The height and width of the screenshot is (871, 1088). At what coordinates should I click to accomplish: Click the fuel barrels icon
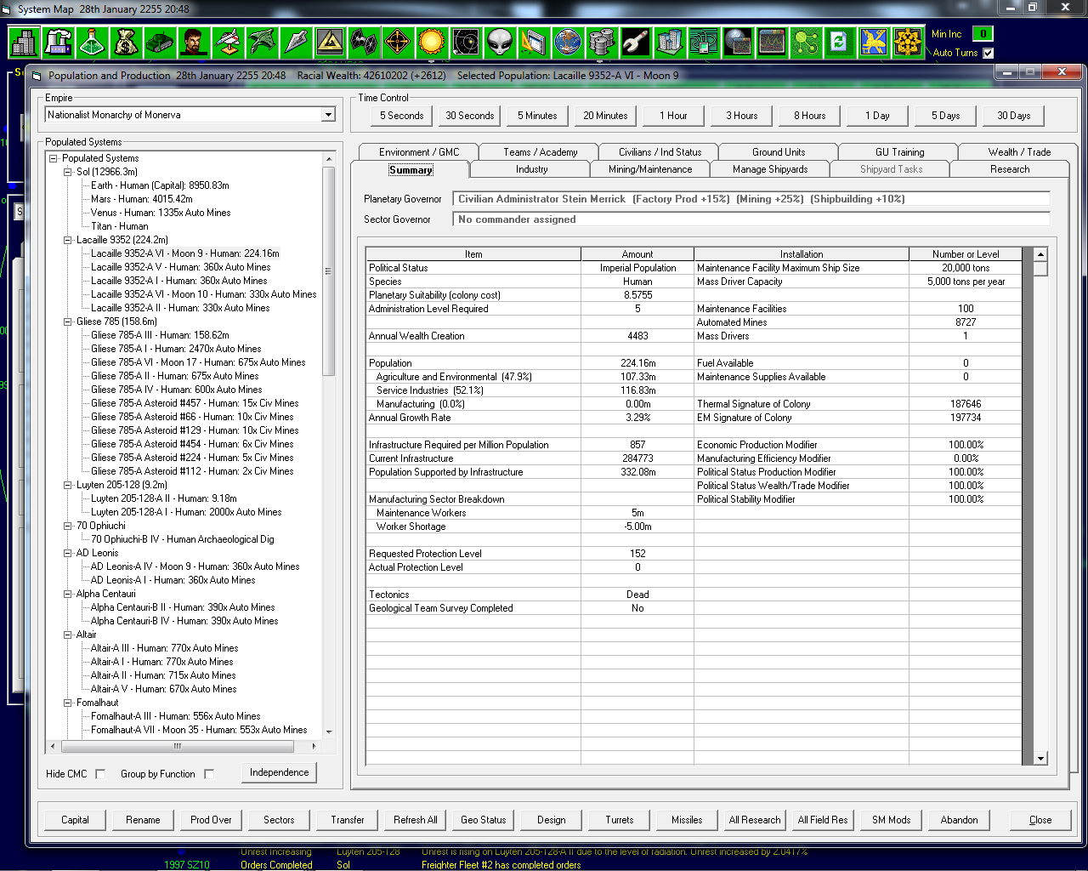pos(602,42)
